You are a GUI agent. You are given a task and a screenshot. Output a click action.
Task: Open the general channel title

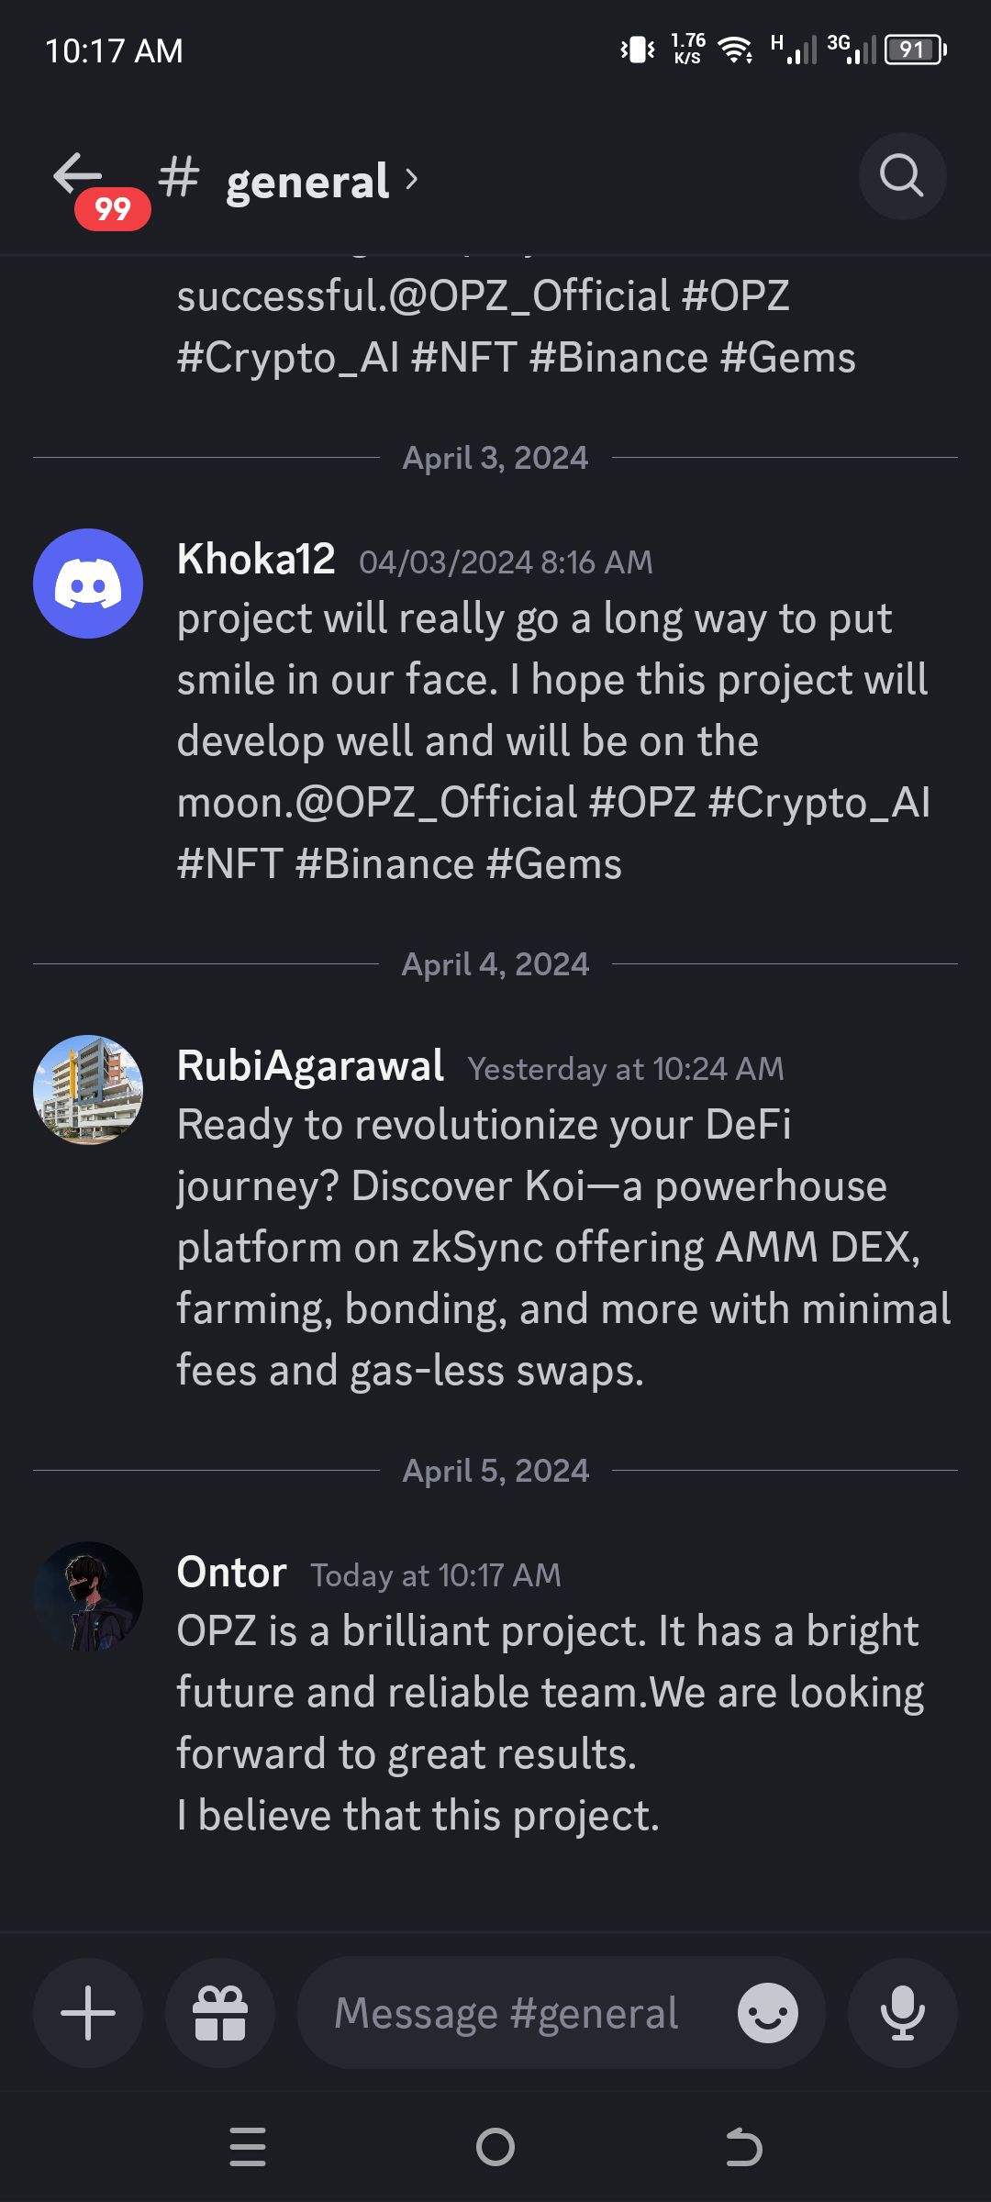point(307,181)
